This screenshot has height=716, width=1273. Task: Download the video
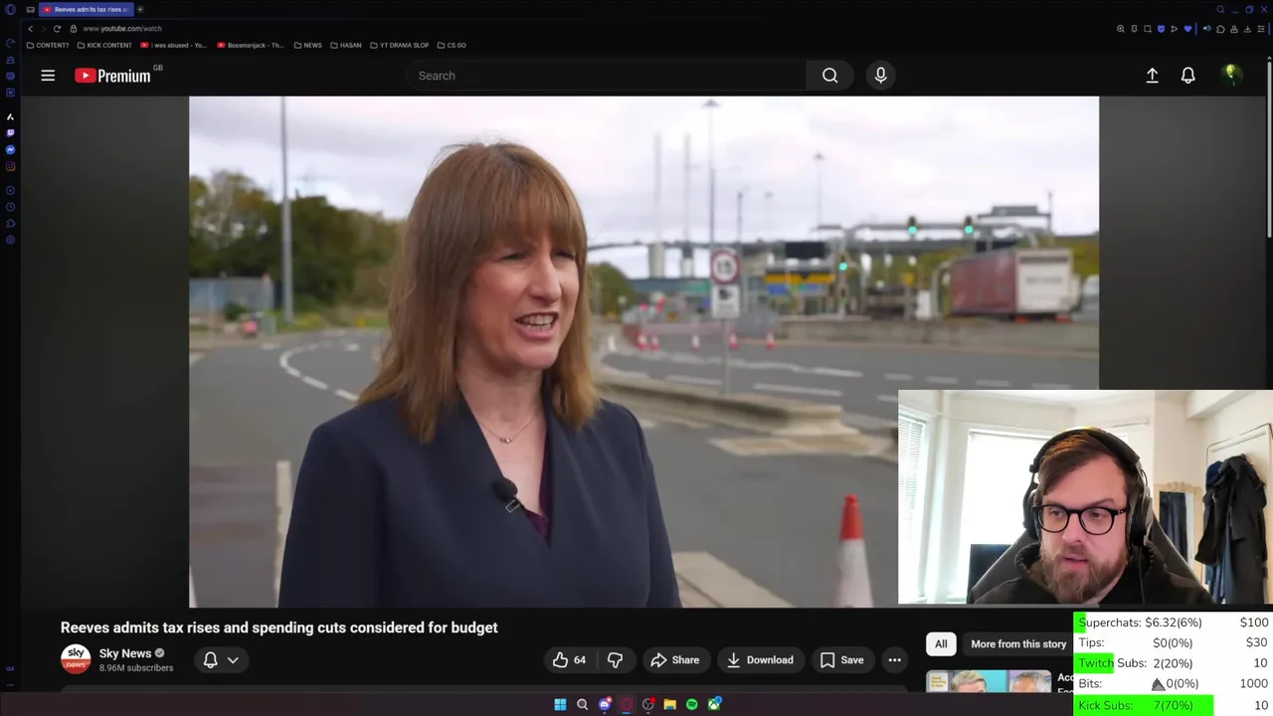coord(760,660)
